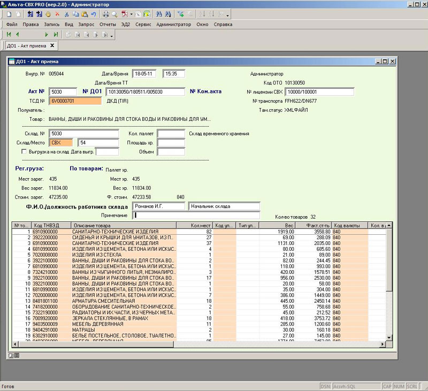This screenshot has width=428, height=391.
Task: Click the Акт № field
Action: [x=63, y=91]
